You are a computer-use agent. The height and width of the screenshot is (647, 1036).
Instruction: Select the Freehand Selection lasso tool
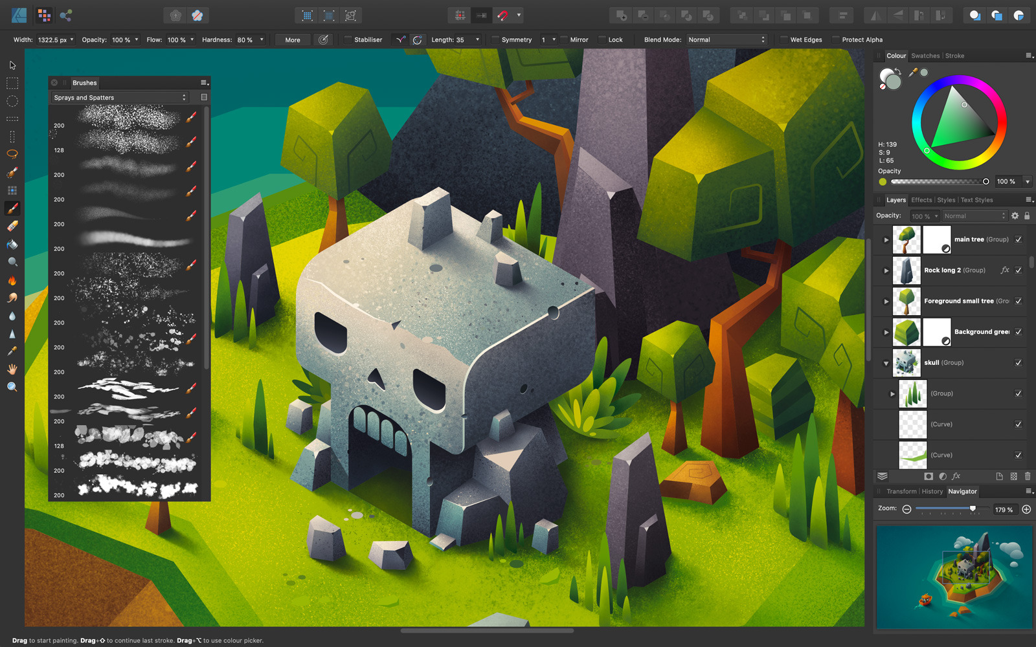click(12, 154)
